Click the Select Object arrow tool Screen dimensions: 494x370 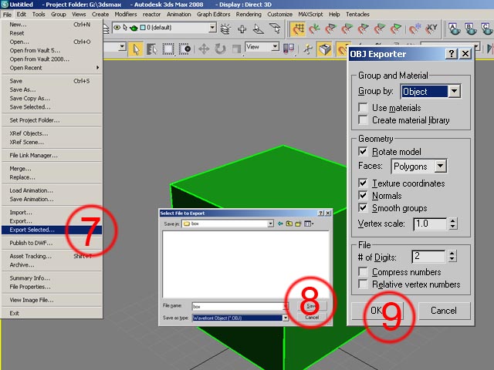136,49
